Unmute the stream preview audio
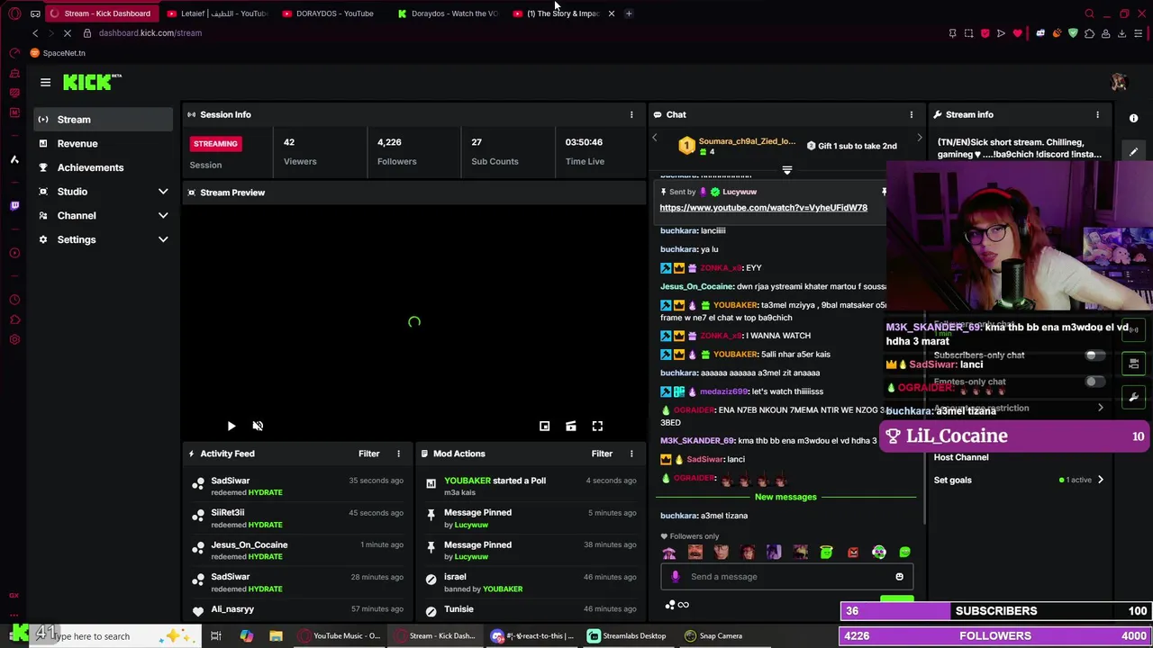1153x648 pixels. (x=258, y=426)
